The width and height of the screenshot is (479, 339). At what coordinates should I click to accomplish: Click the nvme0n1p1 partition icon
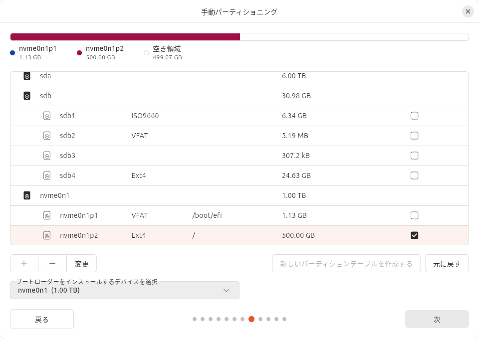click(47, 215)
